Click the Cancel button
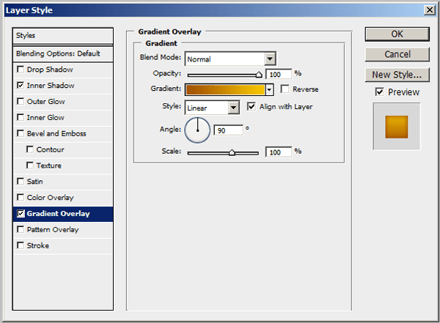The image size is (440, 323). 397,54
